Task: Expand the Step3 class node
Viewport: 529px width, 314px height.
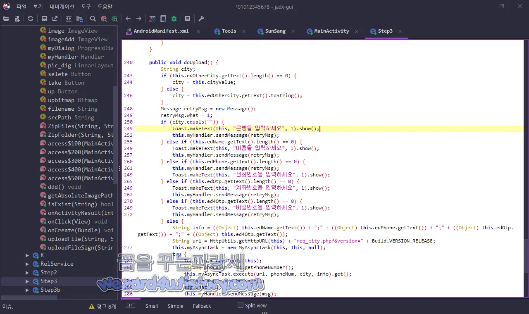Action: click(x=28, y=281)
